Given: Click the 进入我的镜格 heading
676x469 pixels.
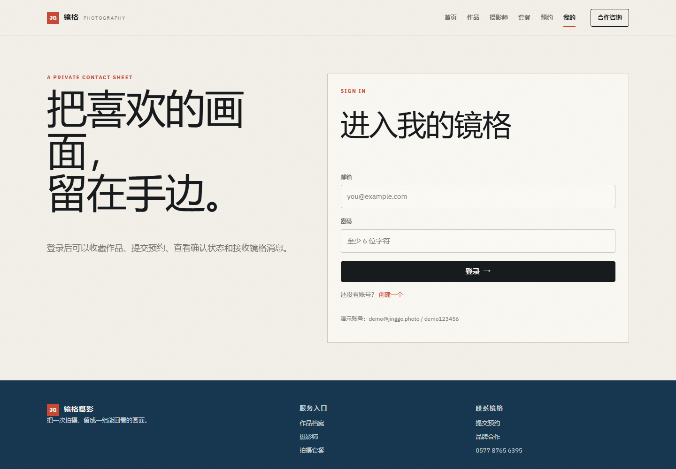Looking at the screenshot, I should click(426, 126).
